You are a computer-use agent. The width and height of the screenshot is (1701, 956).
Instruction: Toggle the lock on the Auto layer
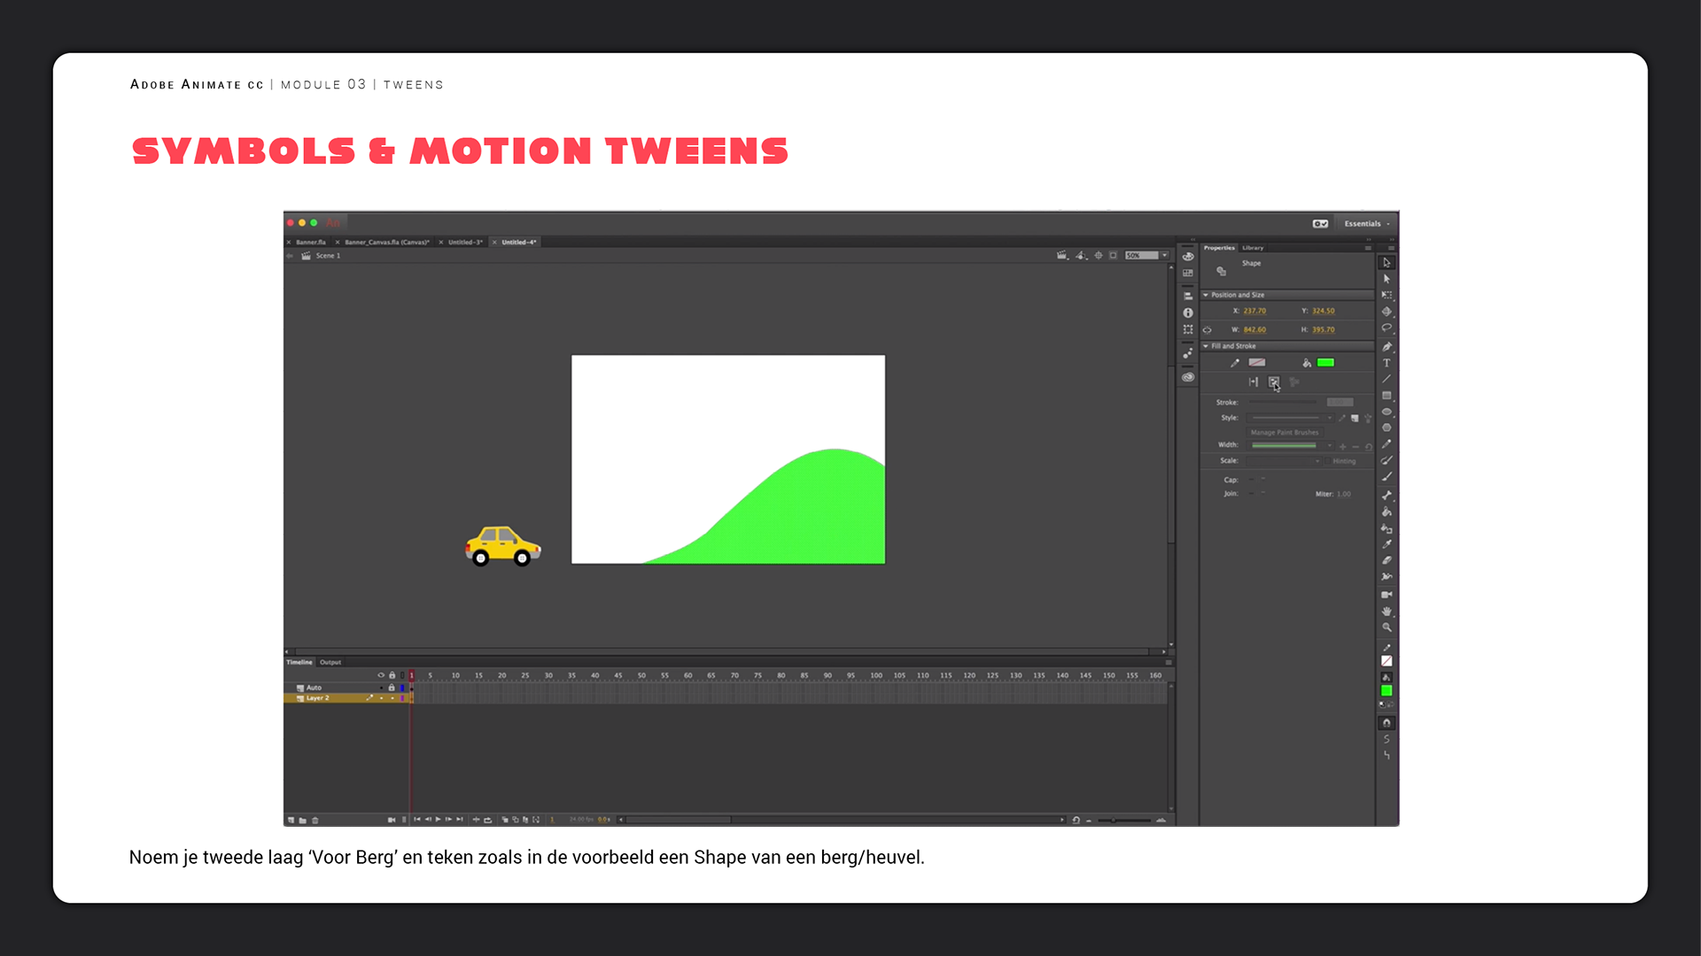pyautogui.click(x=392, y=688)
